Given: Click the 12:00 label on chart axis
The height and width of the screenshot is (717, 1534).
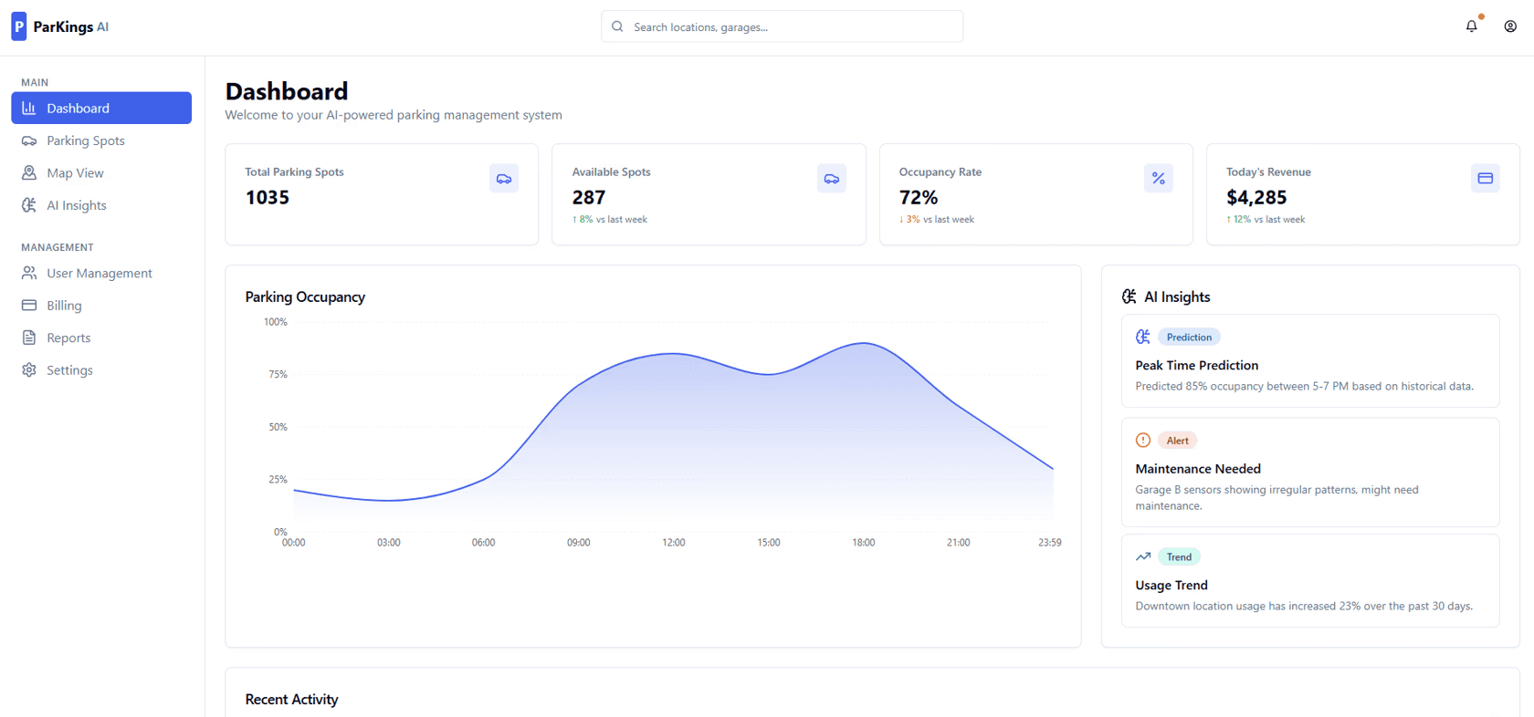Looking at the screenshot, I should 674,542.
